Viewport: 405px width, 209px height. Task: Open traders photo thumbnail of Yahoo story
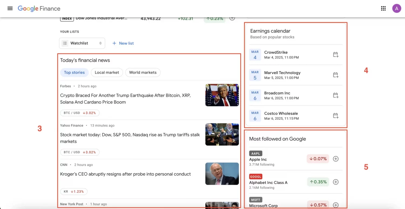pyautogui.click(x=222, y=134)
